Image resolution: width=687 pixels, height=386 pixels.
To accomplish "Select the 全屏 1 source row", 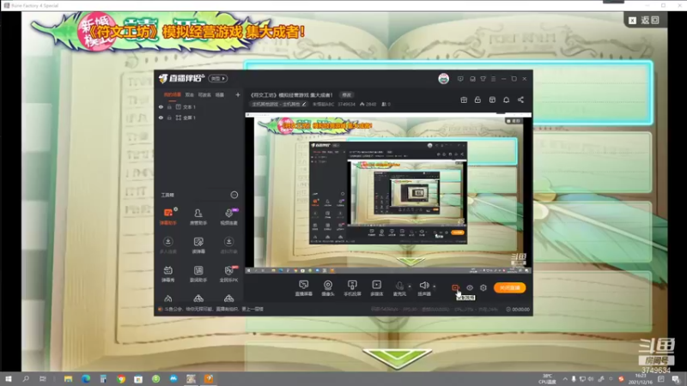I will point(200,118).
